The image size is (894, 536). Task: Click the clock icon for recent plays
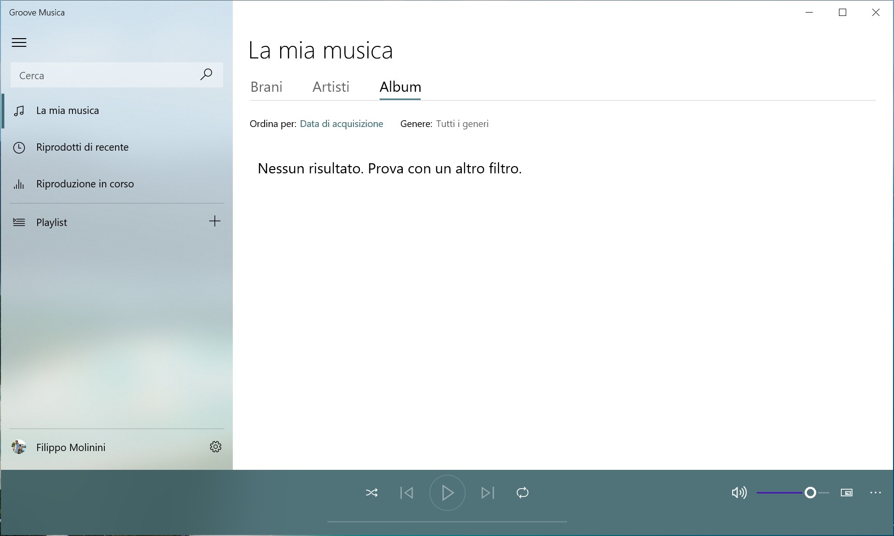(19, 147)
